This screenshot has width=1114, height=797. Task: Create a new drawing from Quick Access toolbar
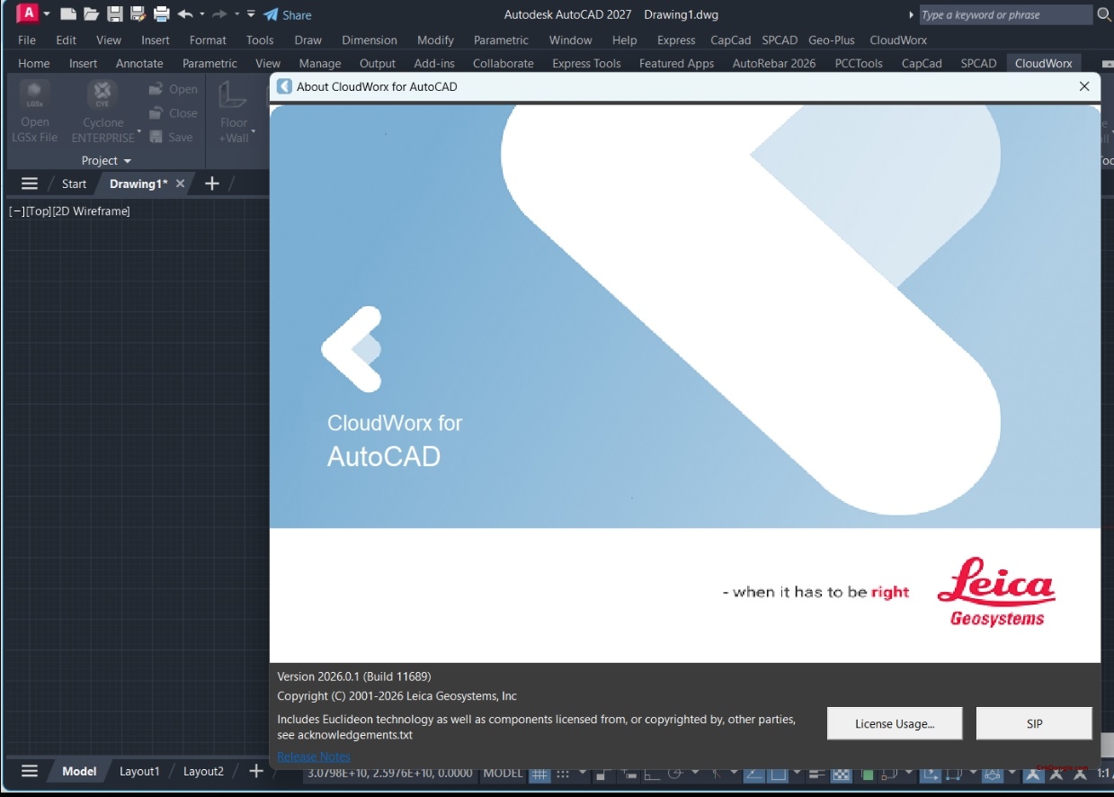pos(68,14)
